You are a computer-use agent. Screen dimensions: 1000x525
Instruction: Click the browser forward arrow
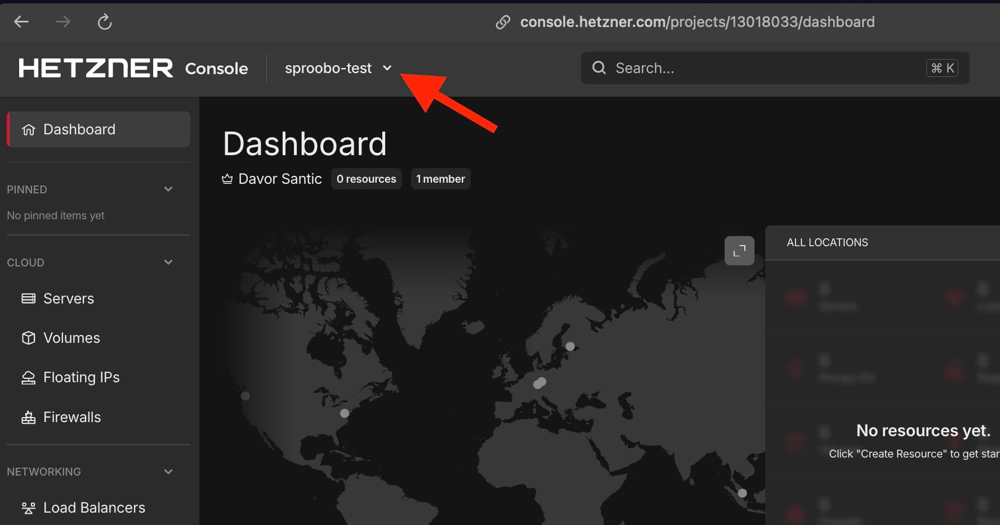tap(63, 22)
